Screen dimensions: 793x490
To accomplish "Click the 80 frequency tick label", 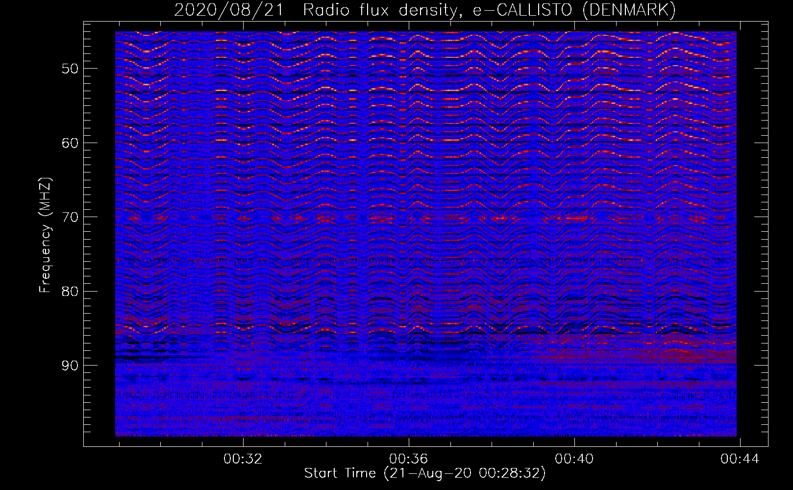I will coord(70,292).
